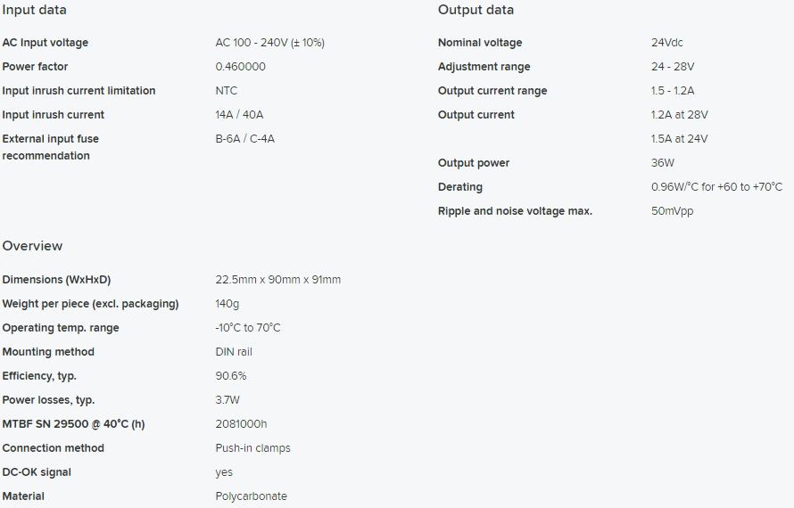Viewport: 794px width, 508px height.
Task: Select the NTC inrush limitation value
Action: (x=227, y=91)
